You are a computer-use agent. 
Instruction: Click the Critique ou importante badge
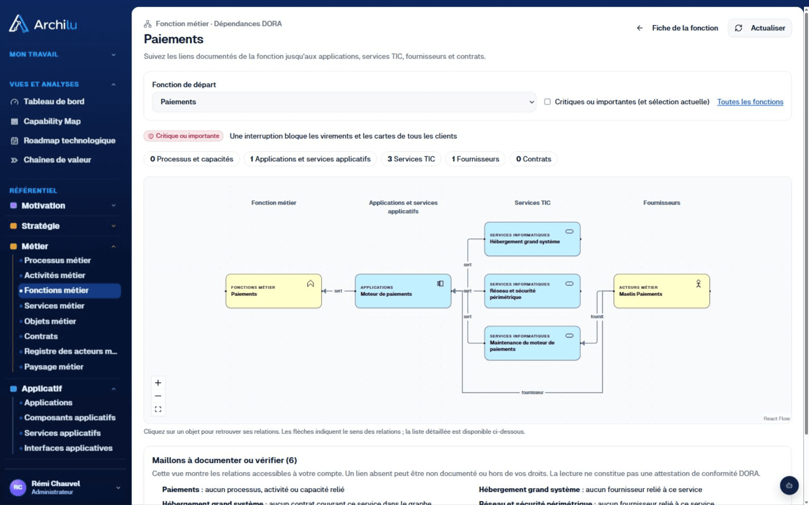[184, 136]
